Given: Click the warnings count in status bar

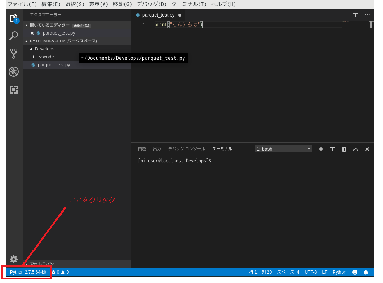Looking at the screenshot, I should [65, 272].
